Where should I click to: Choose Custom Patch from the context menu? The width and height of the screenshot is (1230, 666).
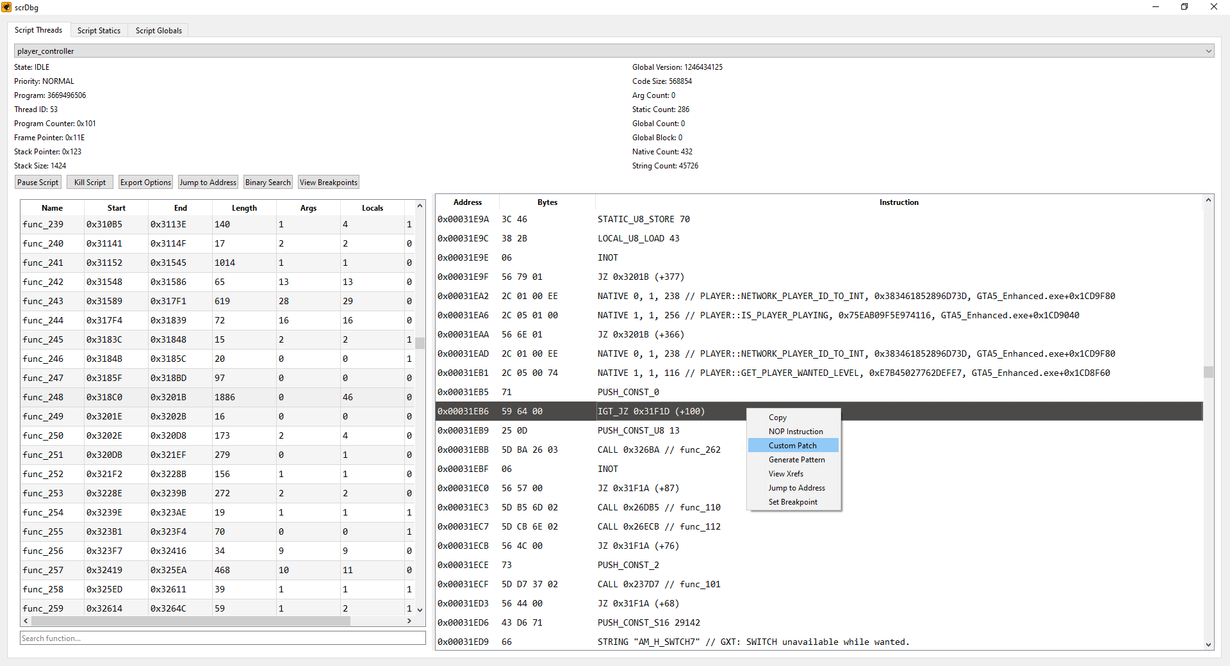point(792,446)
